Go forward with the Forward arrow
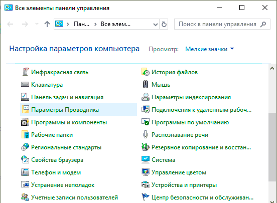Screen dimensions: 277x203 point(25,24)
